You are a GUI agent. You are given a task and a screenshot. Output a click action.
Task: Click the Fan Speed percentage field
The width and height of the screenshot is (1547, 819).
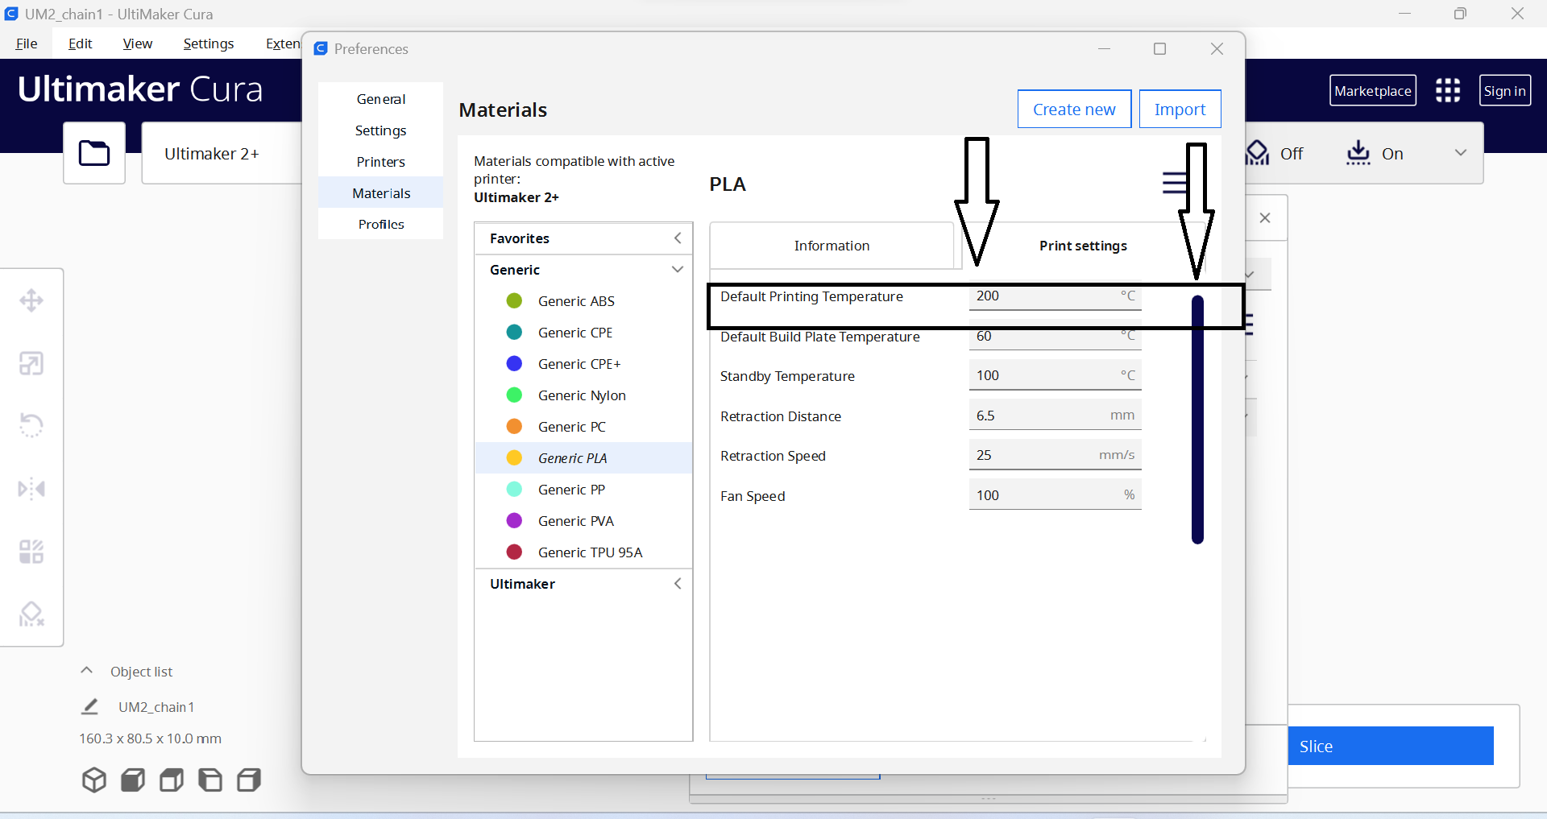tap(1055, 495)
